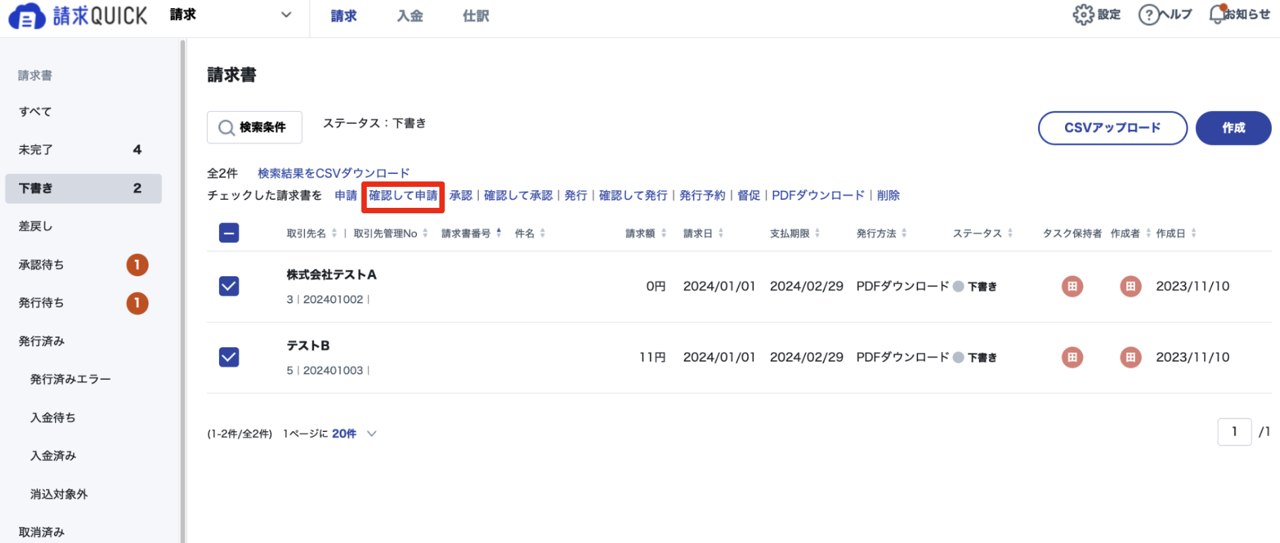Switch to the 入金 tab
Screen dimensions: 1280x543
click(x=409, y=16)
